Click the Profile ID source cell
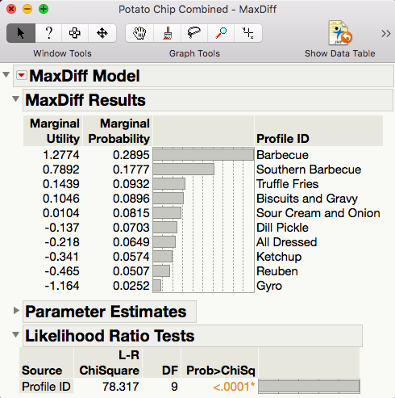This screenshot has height=398, width=395. point(46,387)
